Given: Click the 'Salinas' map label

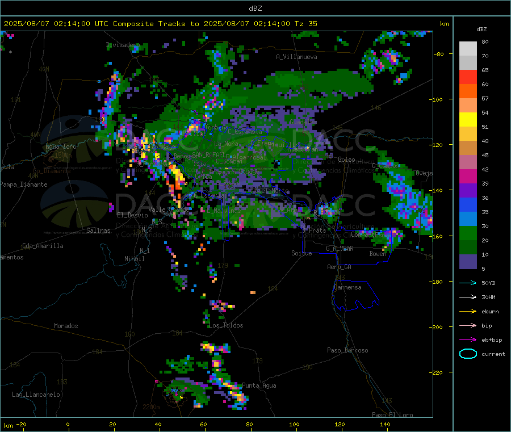Looking at the screenshot, I should [x=98, y=230].
